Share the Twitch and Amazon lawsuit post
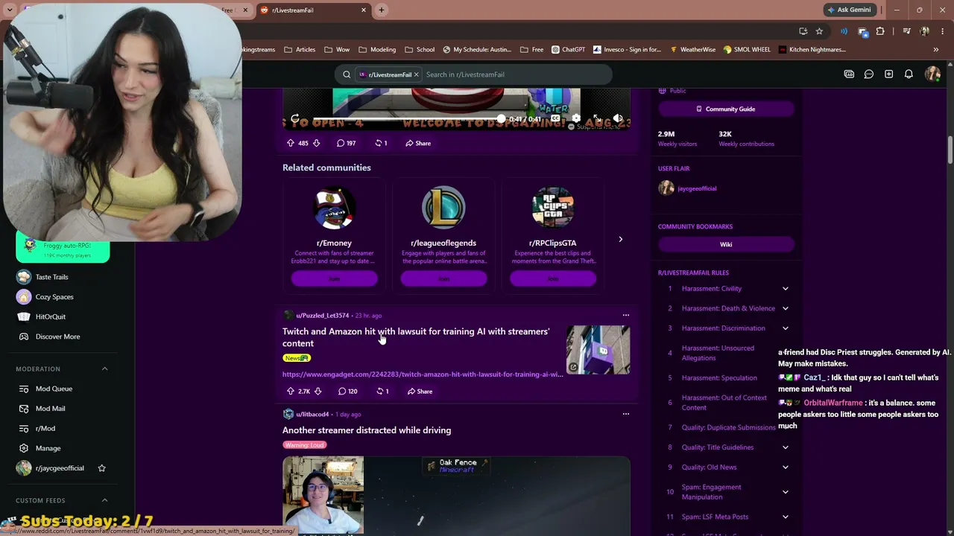 tap(420, 391)
